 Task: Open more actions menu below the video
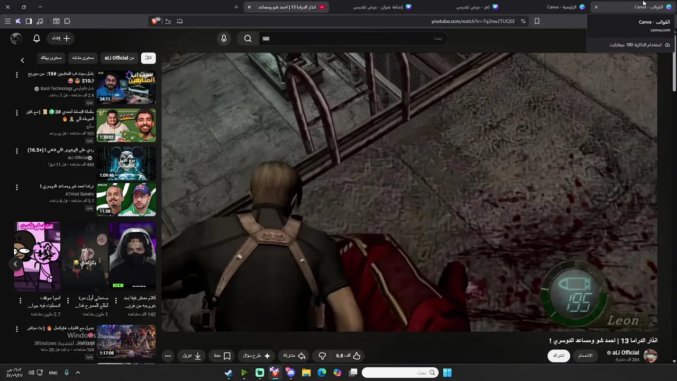(168, 356)
